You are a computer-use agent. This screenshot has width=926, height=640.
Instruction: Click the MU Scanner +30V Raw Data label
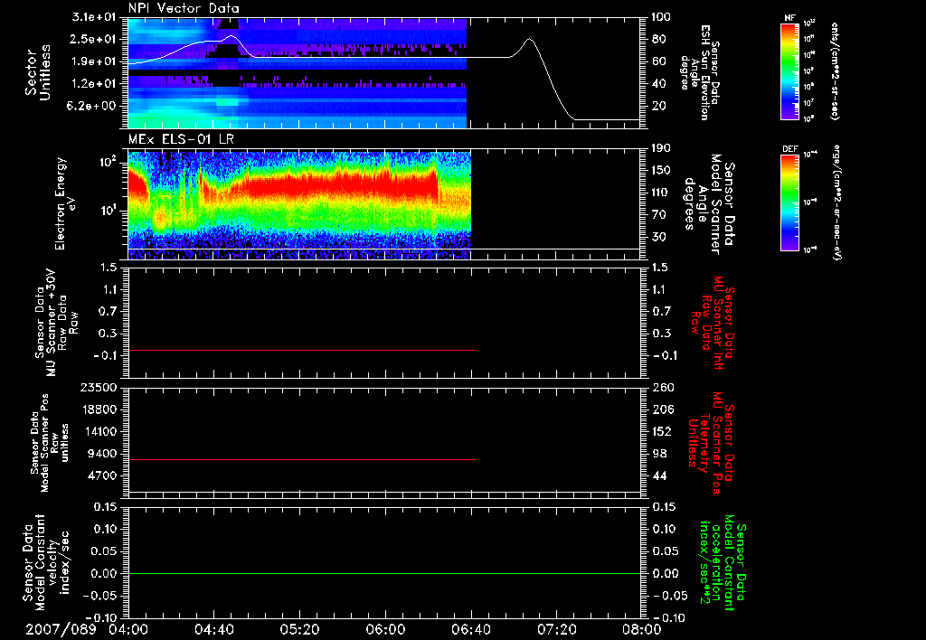56,323
